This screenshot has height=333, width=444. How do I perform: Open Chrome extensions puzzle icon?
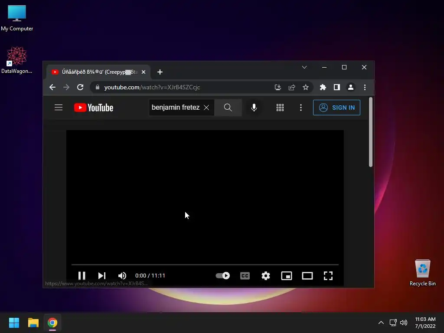tap(323, 87)
